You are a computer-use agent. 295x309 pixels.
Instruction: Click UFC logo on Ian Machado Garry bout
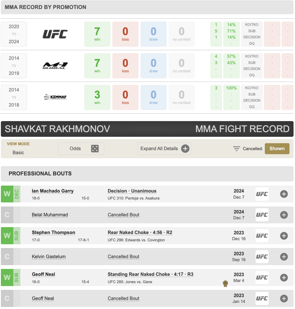(x=262, y=194)
